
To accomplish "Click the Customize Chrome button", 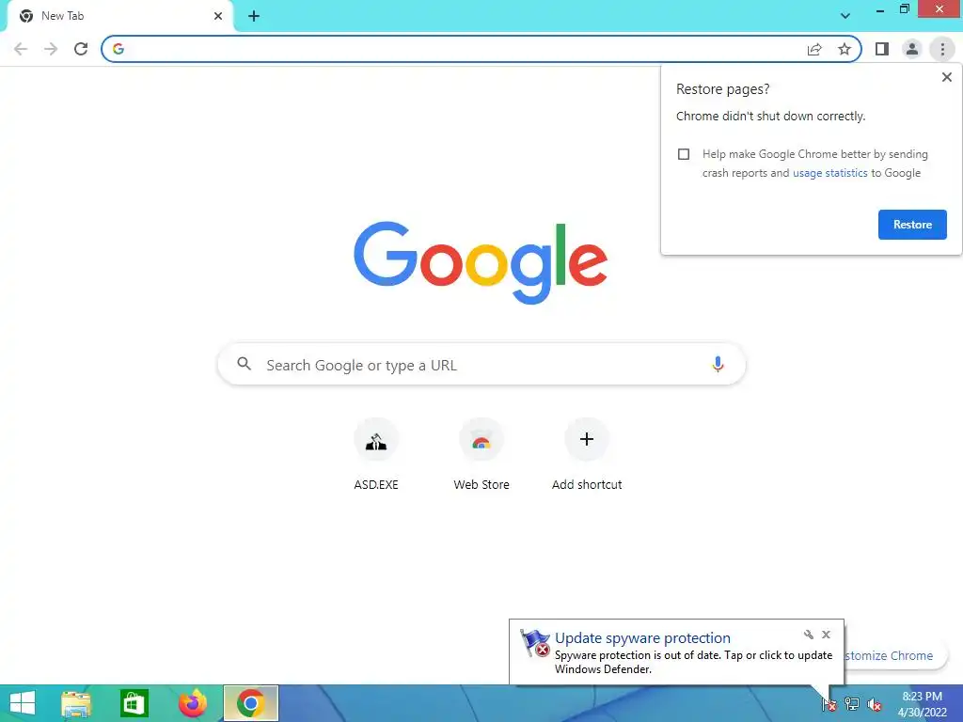I will coord(895,655).
